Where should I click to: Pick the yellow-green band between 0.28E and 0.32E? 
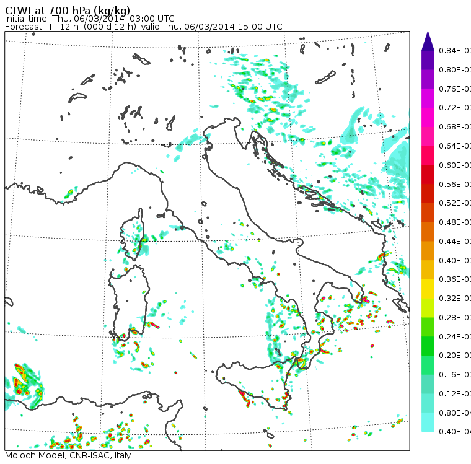428,308
